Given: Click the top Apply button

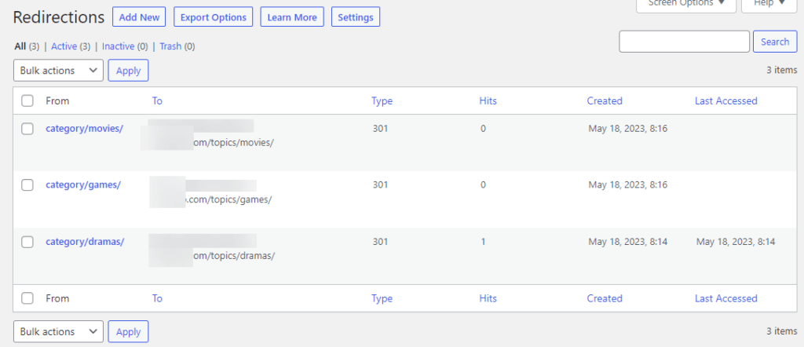Looking at the screenshot, I should click(x=128, y=71).
